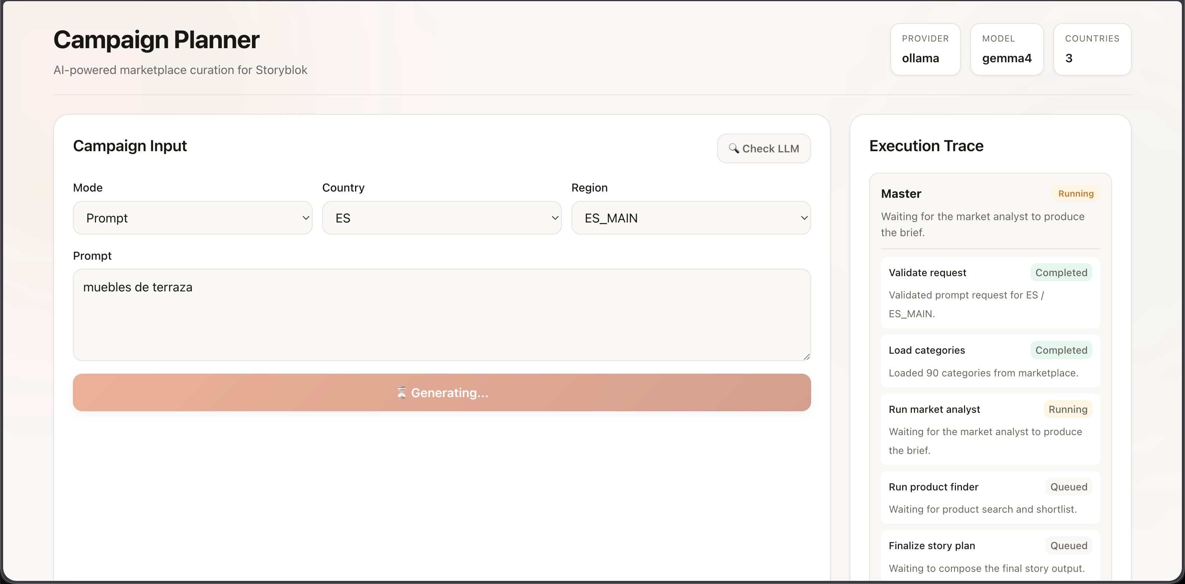Open the Mode dropdown showing Prompt

[x=192, y=218]
